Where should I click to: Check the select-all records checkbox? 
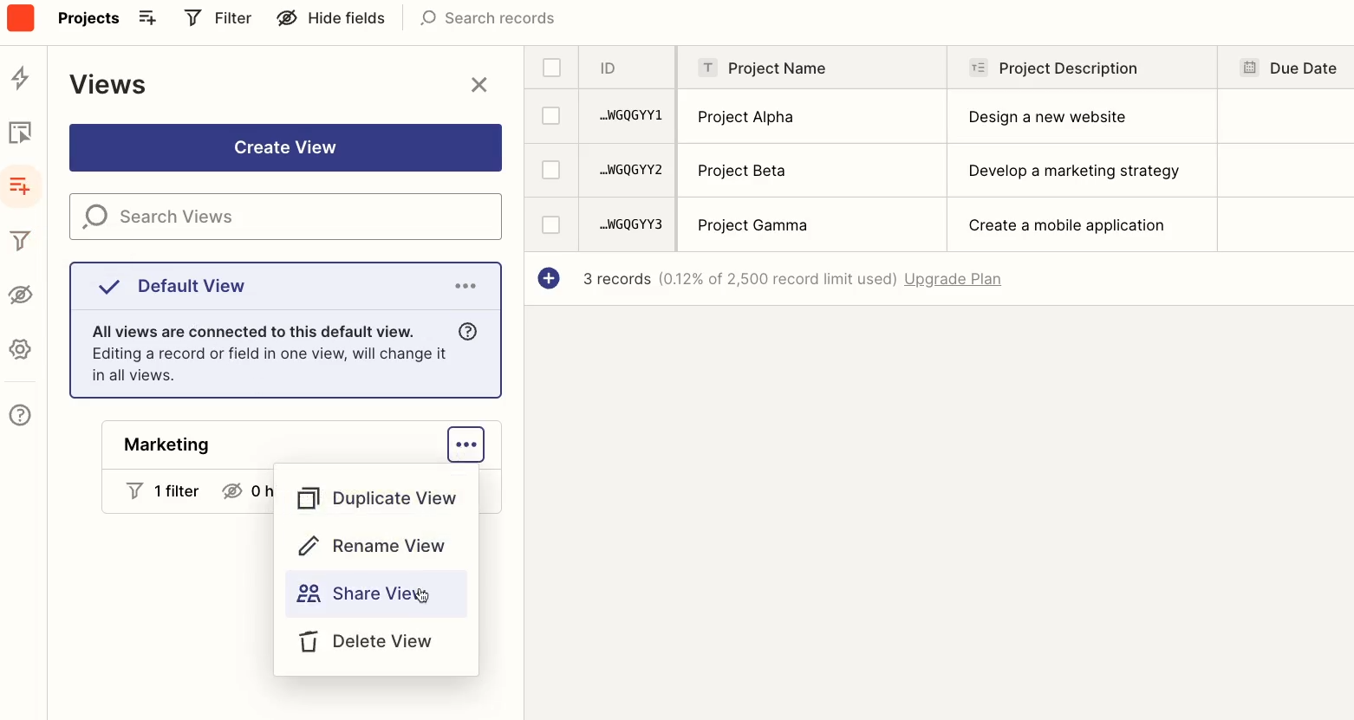pyautogui.click(x=551, y=68)
